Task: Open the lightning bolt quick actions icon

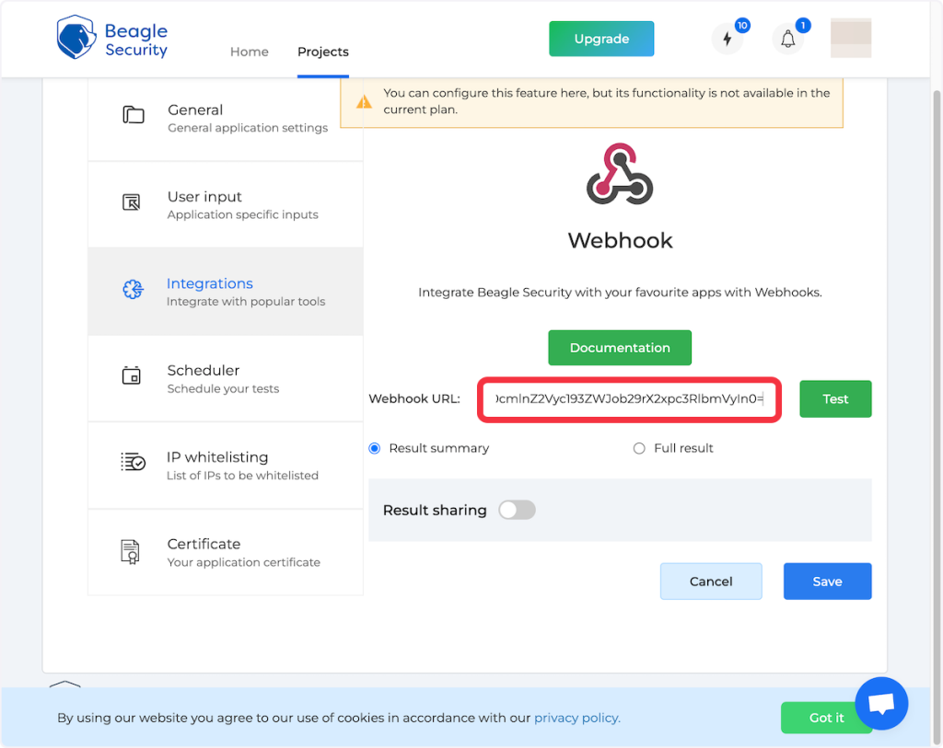Action: coord(728,40)
